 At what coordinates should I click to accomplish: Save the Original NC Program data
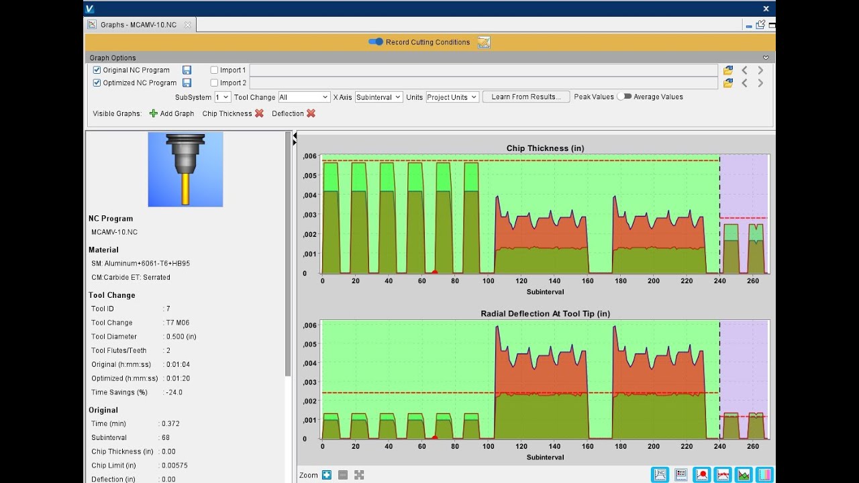coord(187,70)
